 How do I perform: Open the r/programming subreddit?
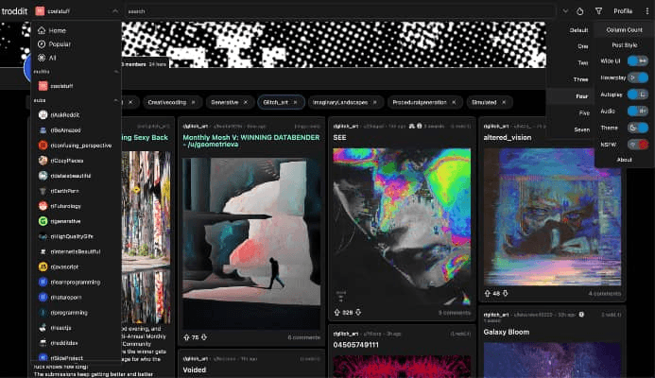63,313
